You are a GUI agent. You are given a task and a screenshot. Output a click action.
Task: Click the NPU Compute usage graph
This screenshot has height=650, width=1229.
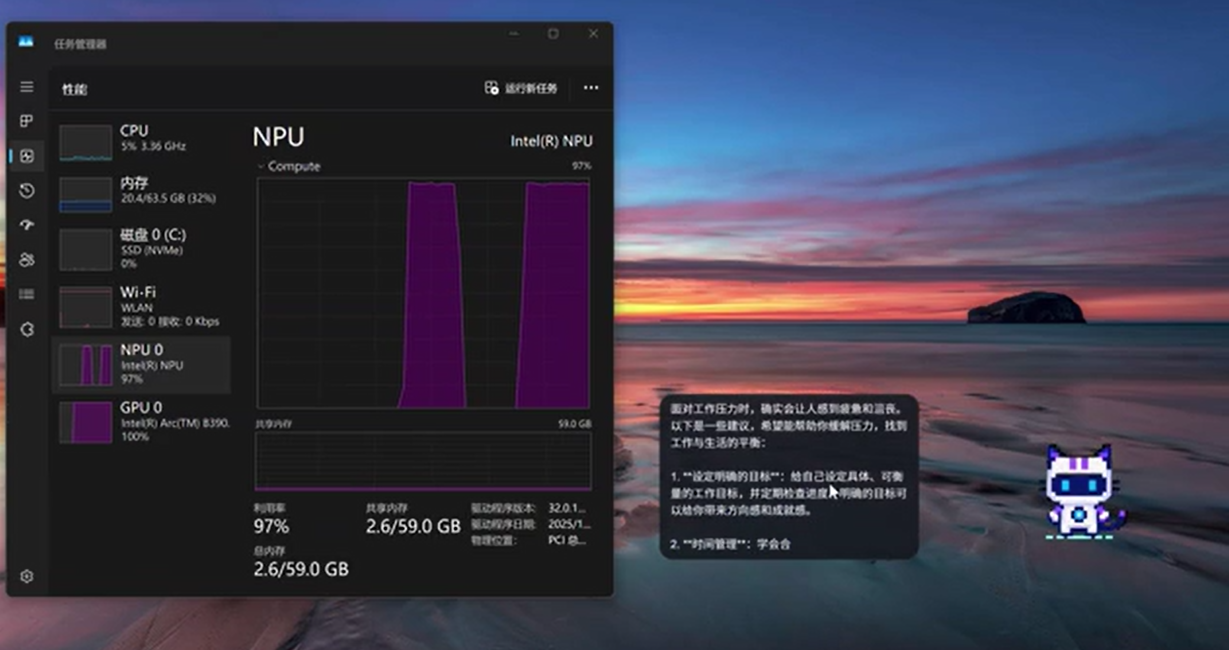point(424,293)
